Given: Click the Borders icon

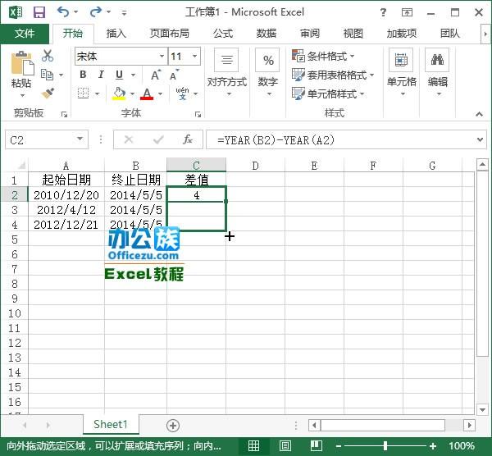Looking at the screenshot, I should click(83, 93).
